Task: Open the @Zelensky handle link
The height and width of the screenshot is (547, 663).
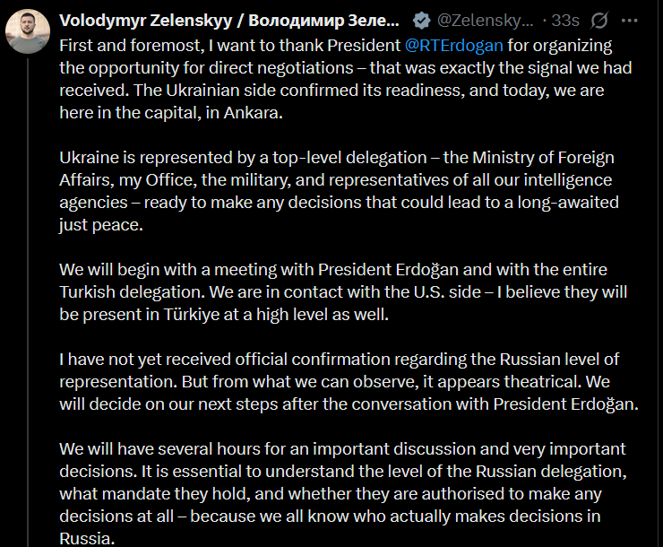Action: click(x=485, y=21)
